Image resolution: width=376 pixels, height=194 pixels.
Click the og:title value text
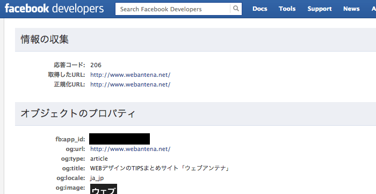(160, 168)
